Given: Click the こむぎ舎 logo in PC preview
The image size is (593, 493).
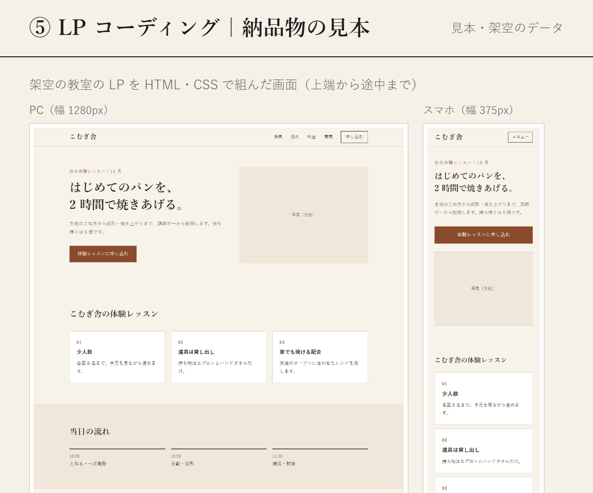Looking at the screenshot, I should pyautogui.click(x=83, y=137).
